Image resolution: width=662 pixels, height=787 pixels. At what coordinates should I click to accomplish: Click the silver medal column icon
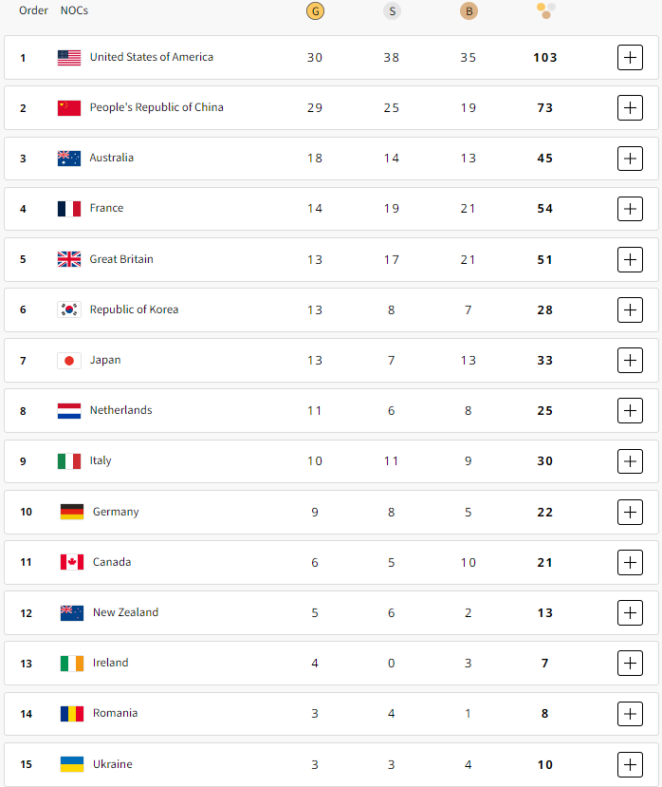[x=392, y=11]
